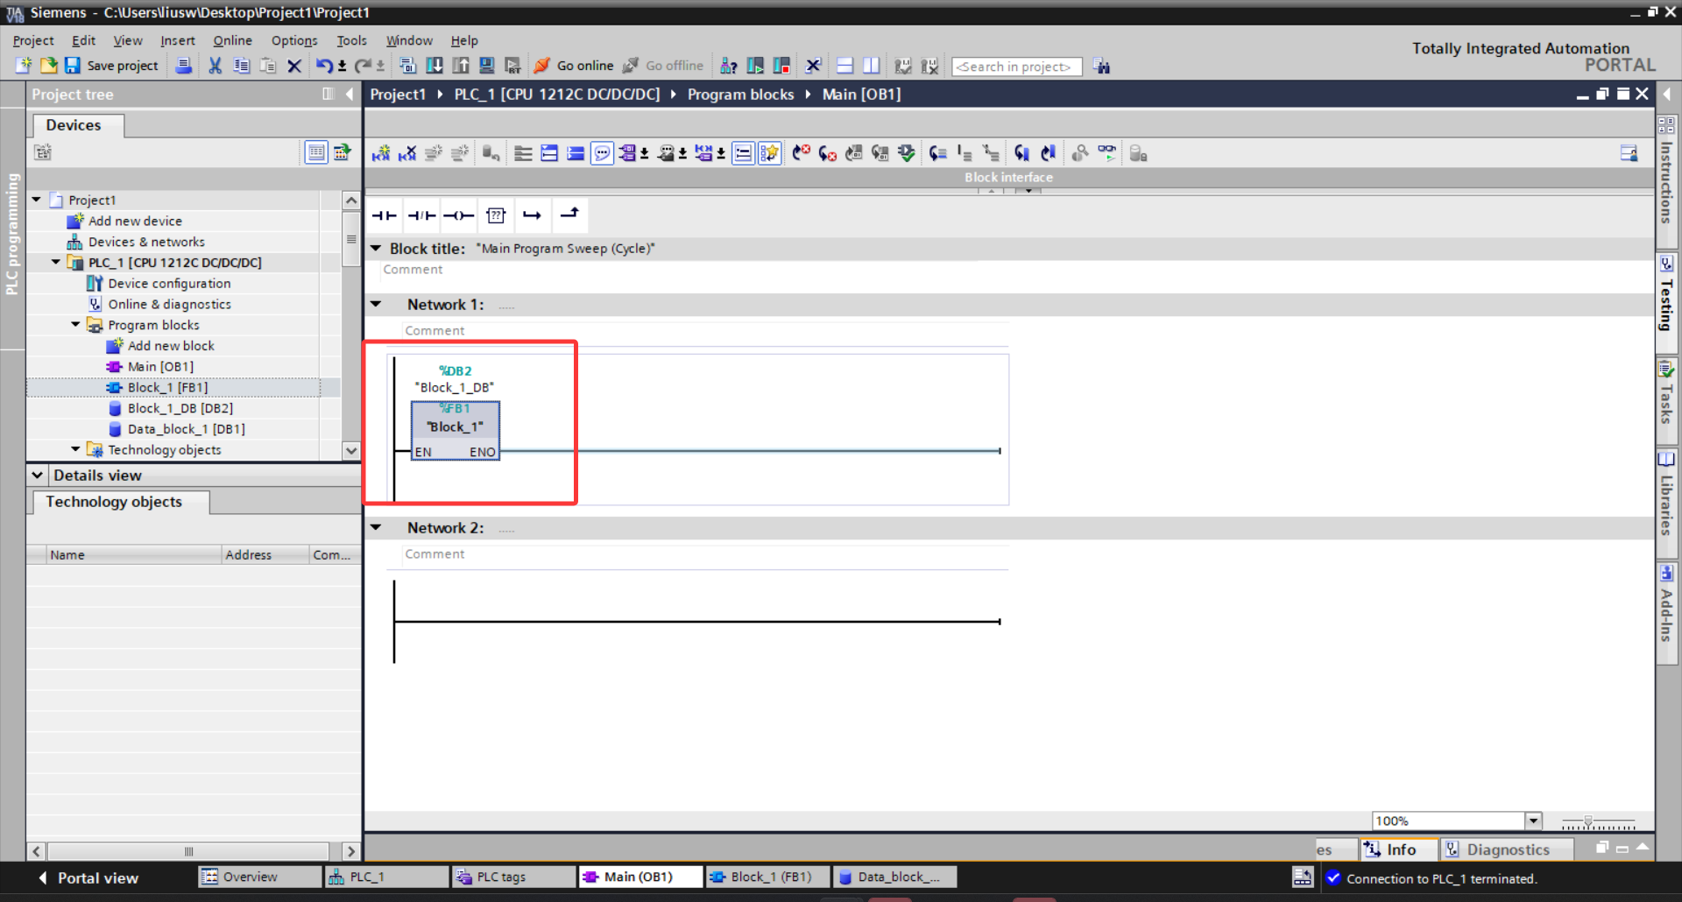Open the 100% zoom dropdown
This screenshot has width=1682, height=902.
pyautogui.click(x=1533, y=821)
